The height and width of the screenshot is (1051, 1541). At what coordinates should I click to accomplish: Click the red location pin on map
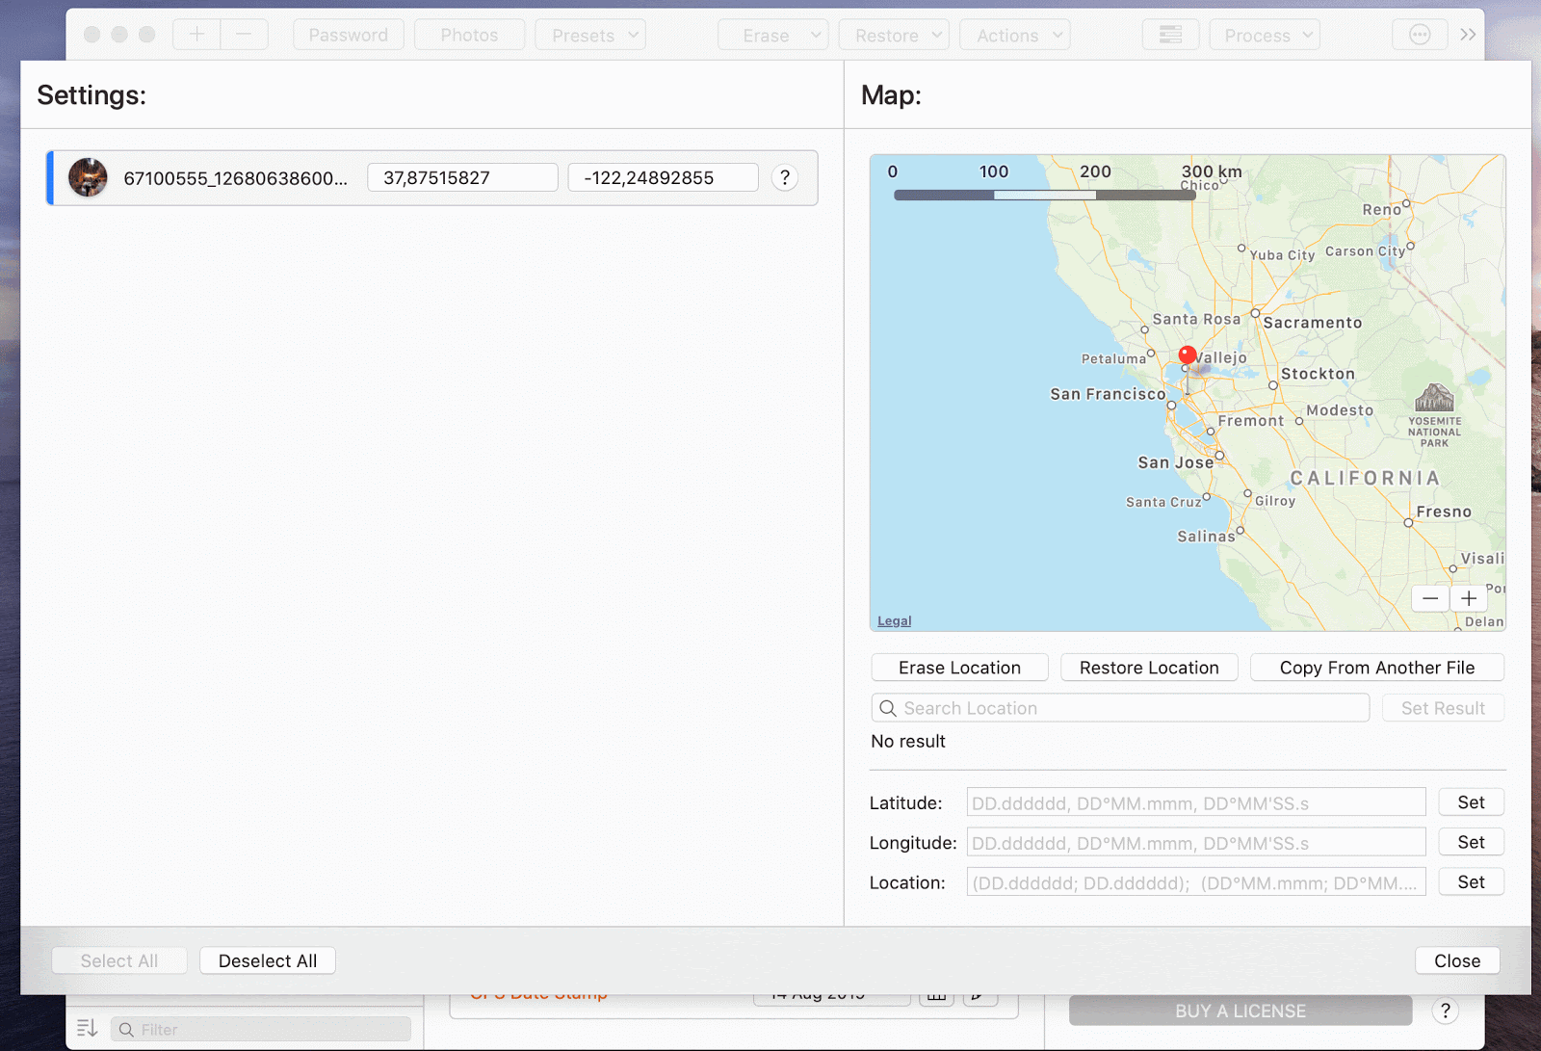(x=1188, y=355)
